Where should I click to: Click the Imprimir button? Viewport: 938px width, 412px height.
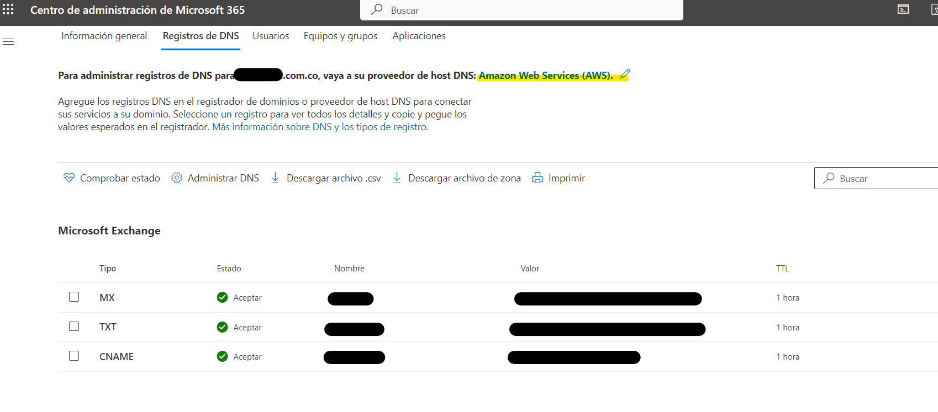(558, 178)
